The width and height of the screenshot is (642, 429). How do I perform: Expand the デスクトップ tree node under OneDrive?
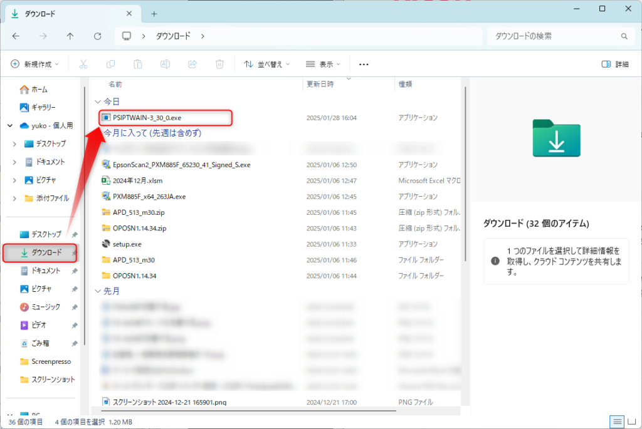(x=15, y=144)
